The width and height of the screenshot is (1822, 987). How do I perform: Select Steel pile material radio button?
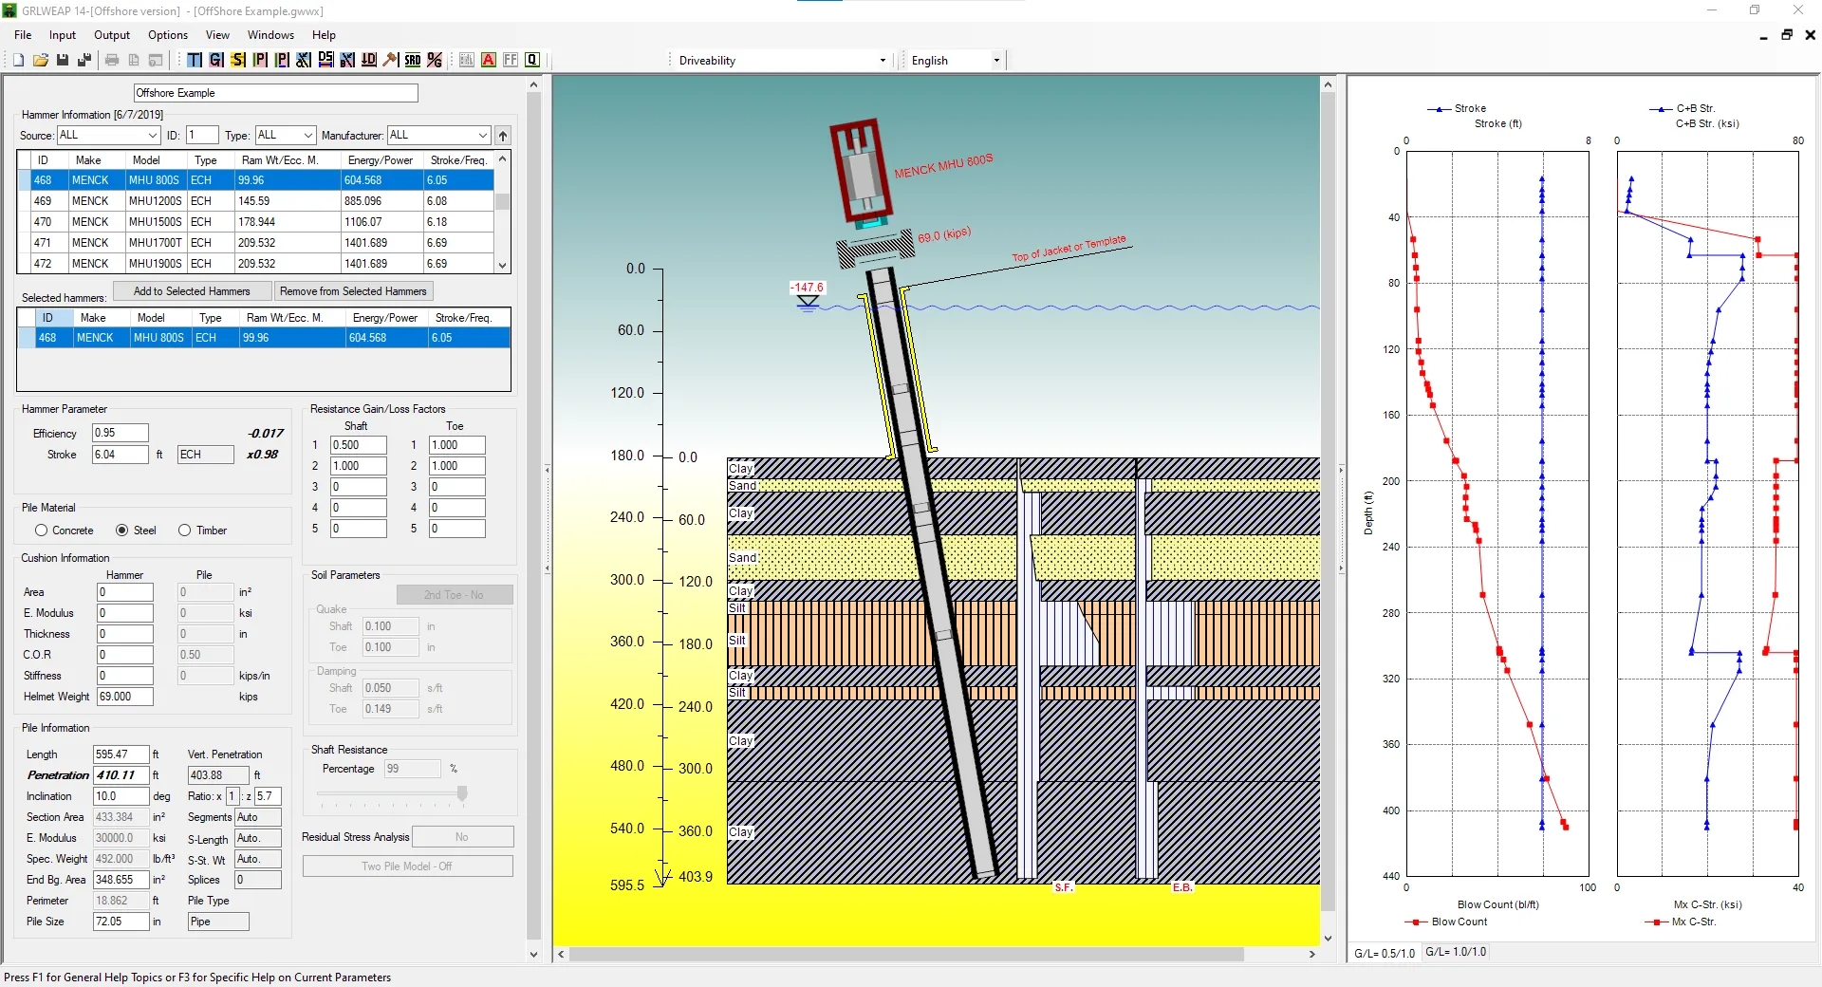click(122, 531)
